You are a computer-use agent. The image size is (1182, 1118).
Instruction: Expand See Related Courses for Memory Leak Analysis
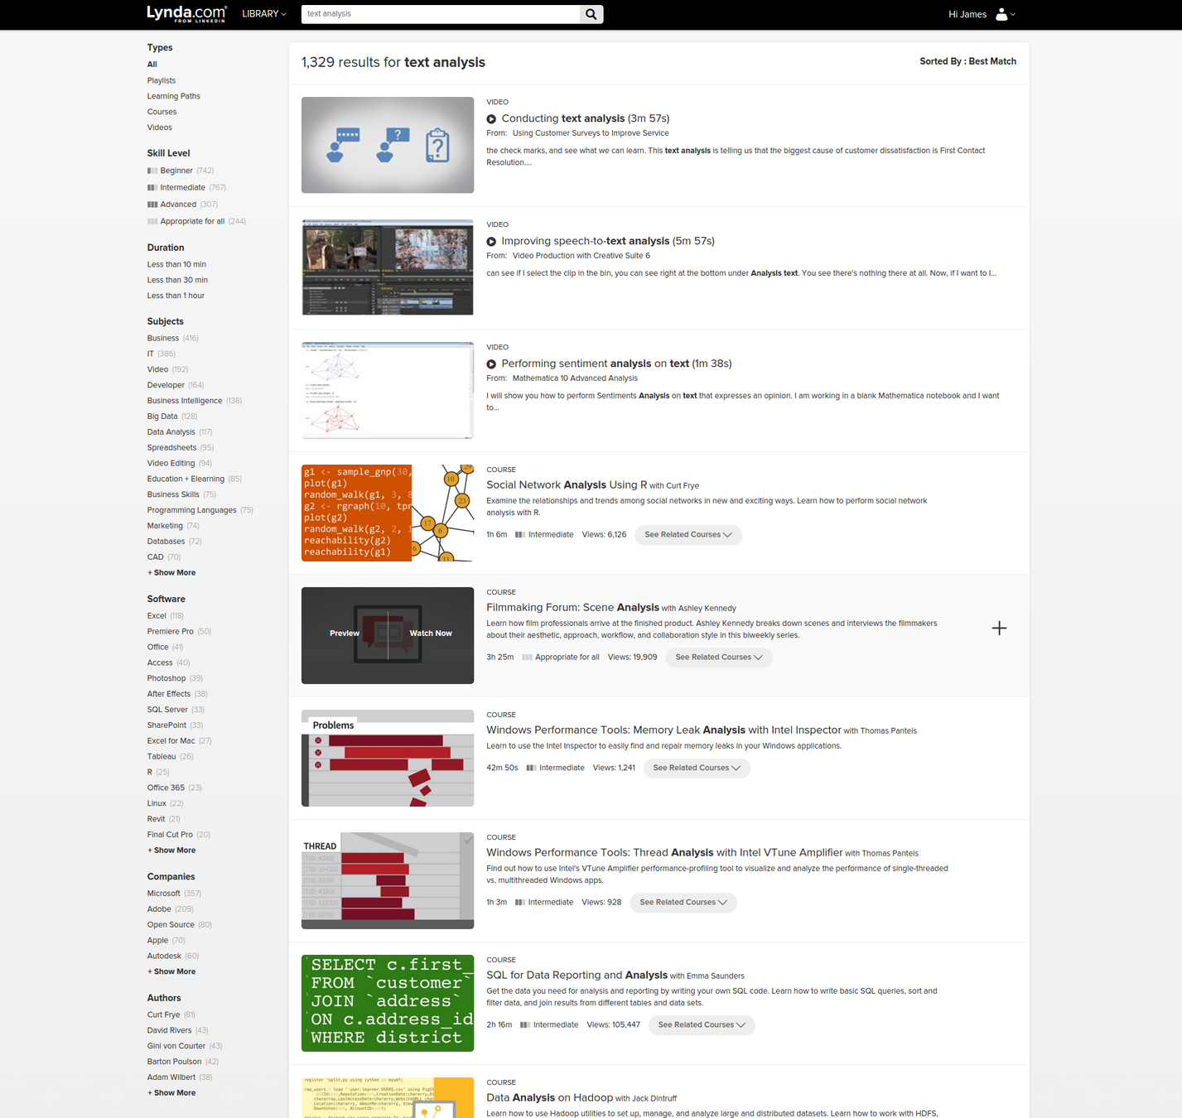pos(697,769)
